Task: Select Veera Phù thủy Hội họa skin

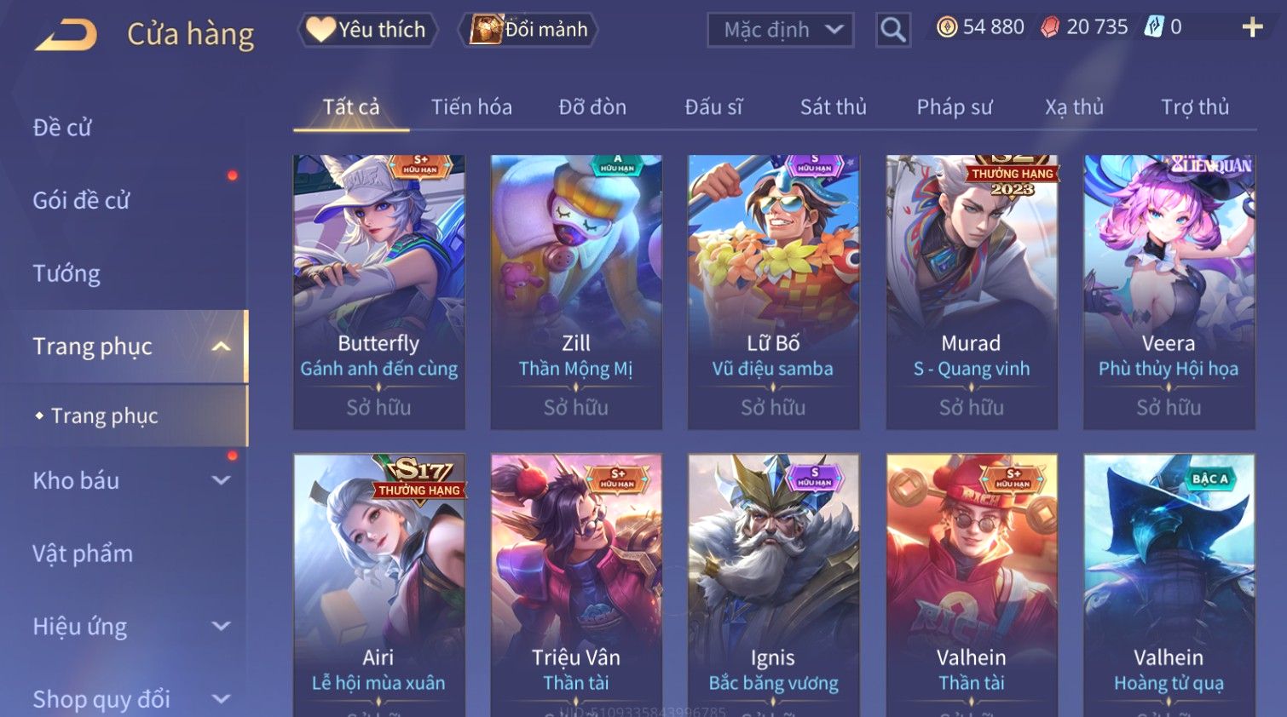Action: coord(1169,292)
